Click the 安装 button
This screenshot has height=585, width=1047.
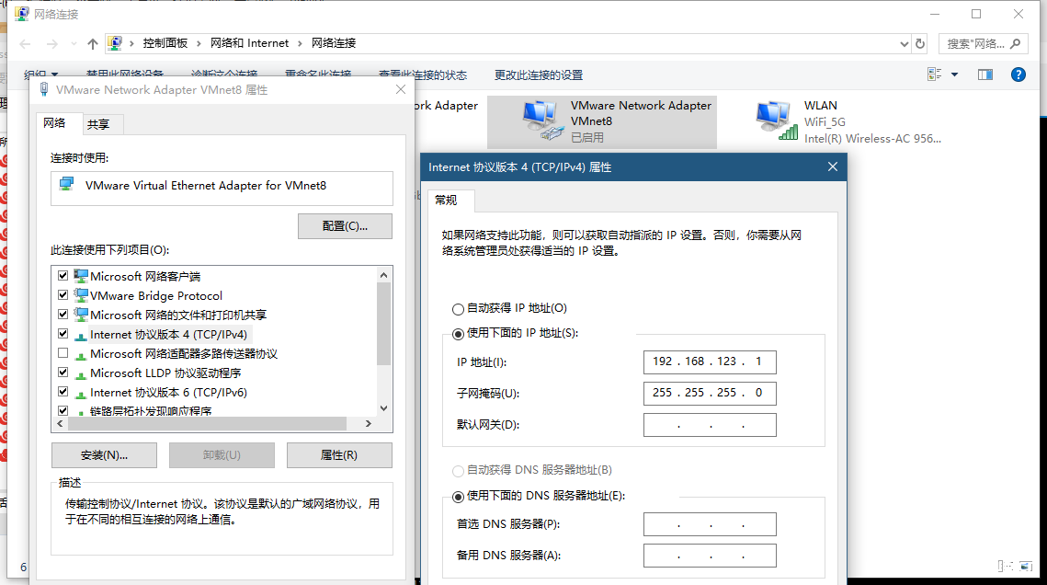pyautogui.click(x=104, y=454)
